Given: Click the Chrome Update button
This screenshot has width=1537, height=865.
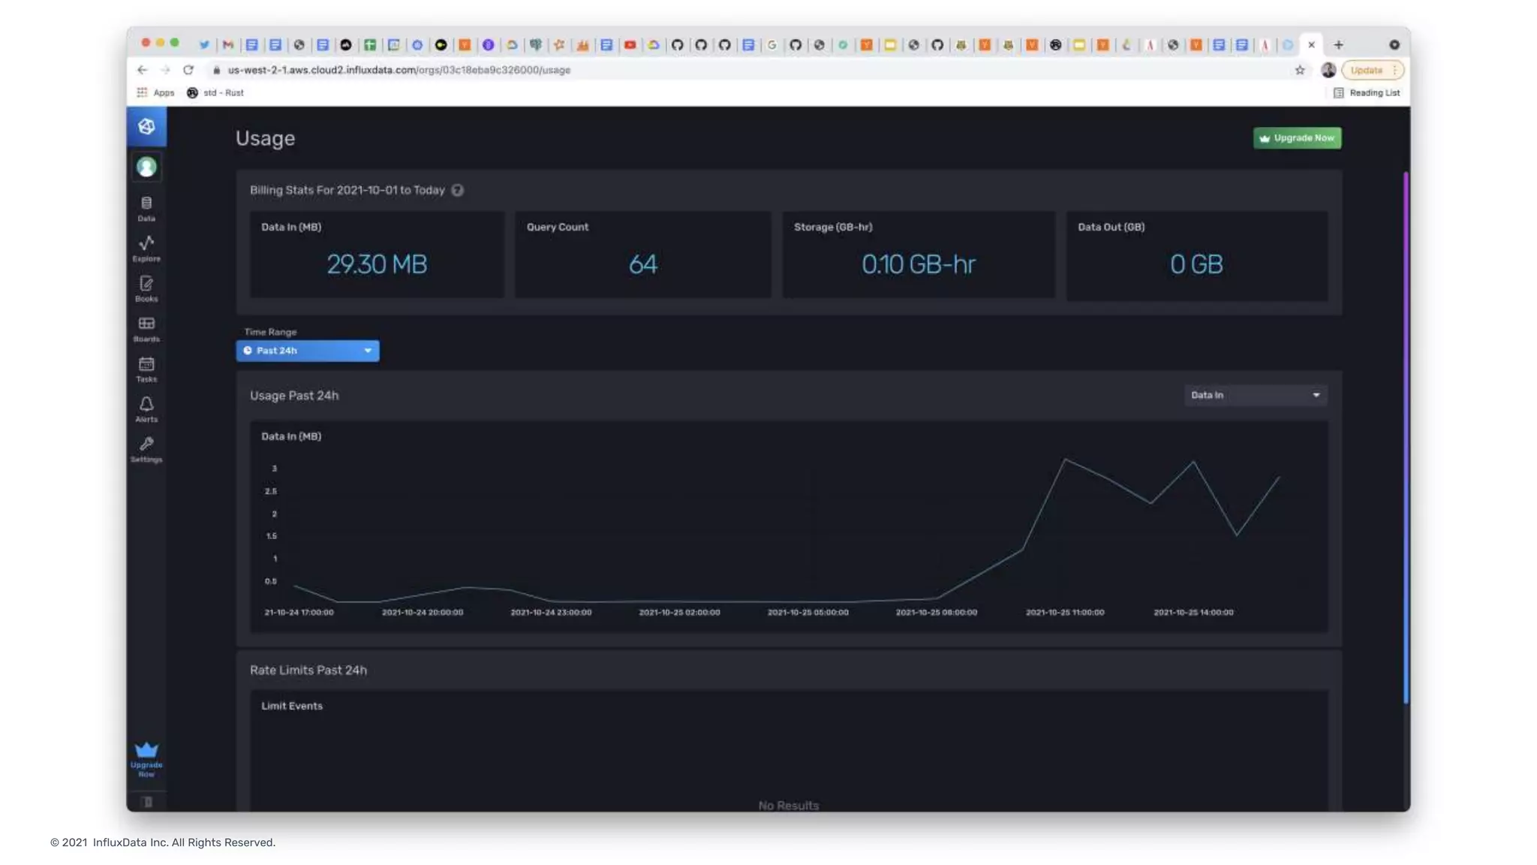Looking at the screenshot, I should click(x=1367, y=70).
